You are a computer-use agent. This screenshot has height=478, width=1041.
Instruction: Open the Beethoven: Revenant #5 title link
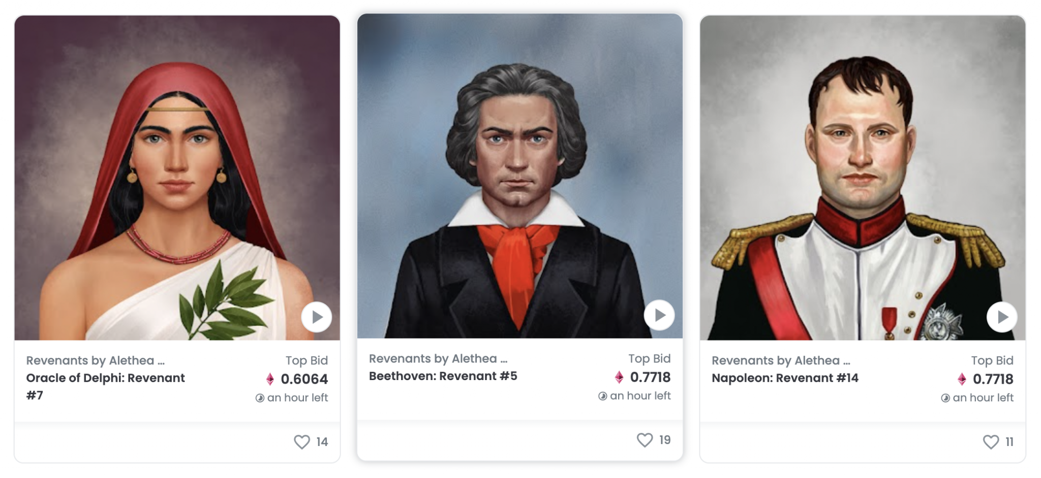(x=443, y=376)
